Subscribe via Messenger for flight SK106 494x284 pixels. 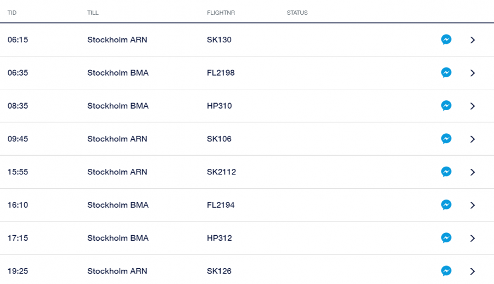click(446, 139)
